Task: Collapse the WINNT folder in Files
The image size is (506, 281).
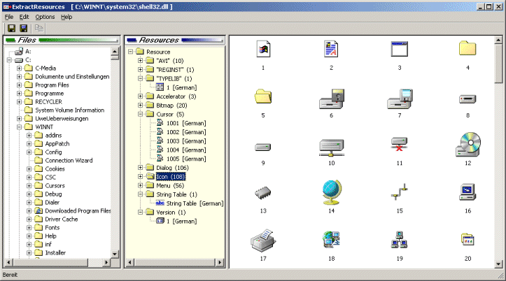Action: coord(19,127)
